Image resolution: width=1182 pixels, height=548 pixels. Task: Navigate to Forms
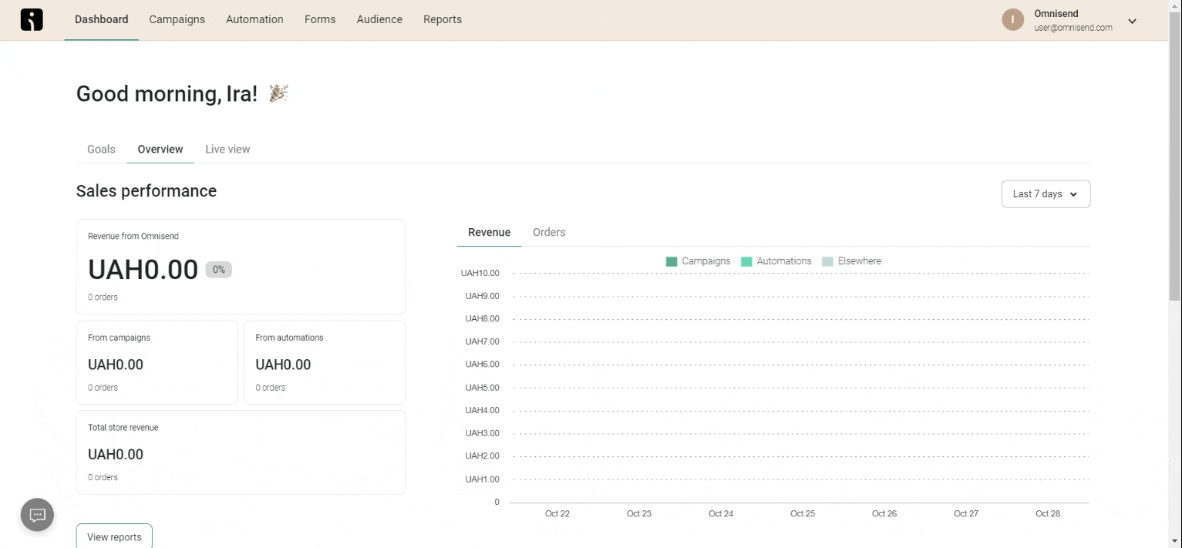320,19
